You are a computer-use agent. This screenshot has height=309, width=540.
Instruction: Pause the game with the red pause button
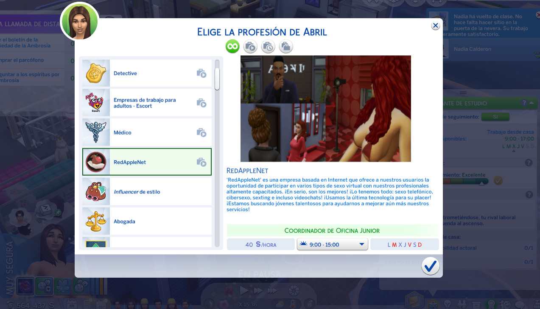[229, 290]
